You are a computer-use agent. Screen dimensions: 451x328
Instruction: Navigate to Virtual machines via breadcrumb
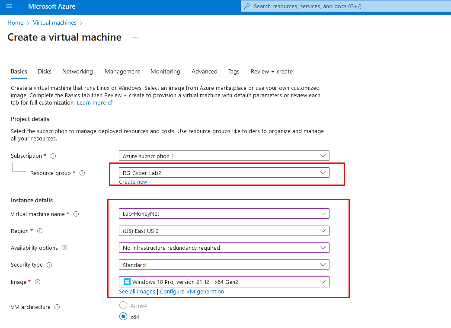coord(54,22)
